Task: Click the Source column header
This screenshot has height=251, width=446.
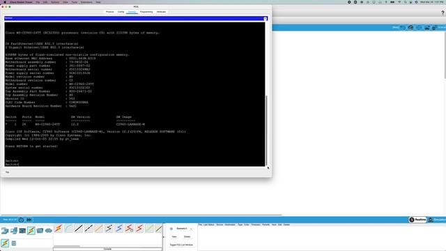Action: point(220,225)
